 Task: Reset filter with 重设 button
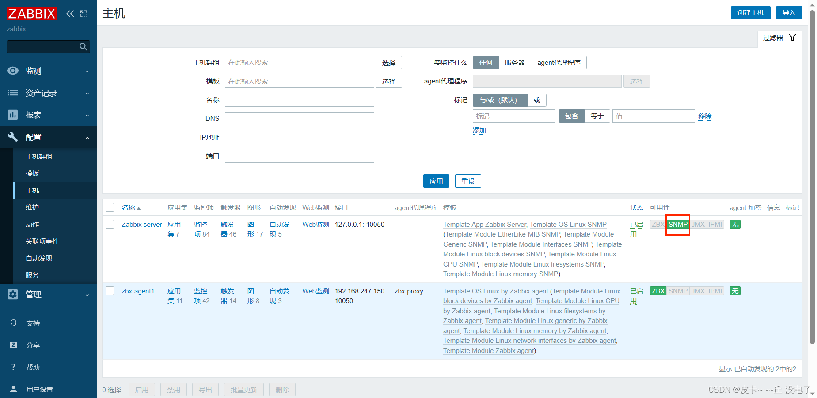click(x=468, y=181)
